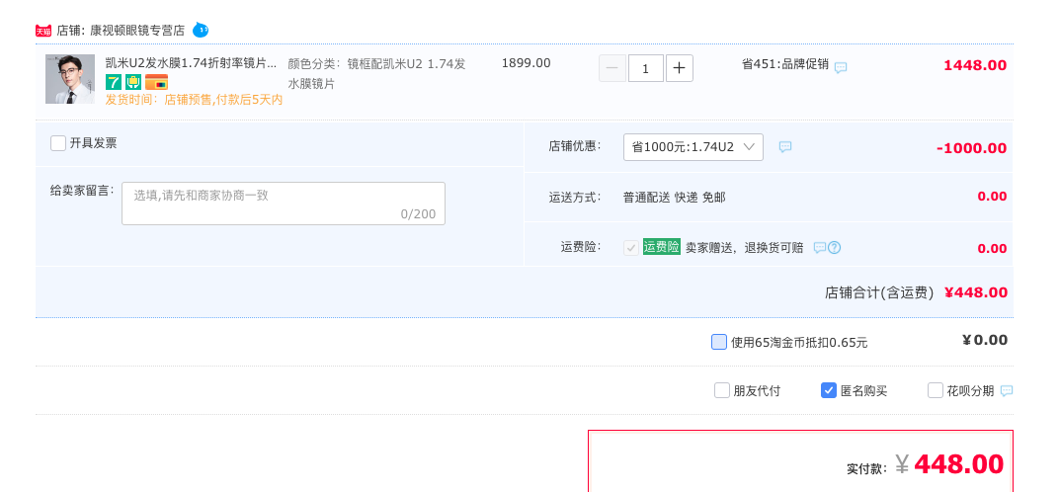Increase quantity with plus button
Screen dimensions: 1059x492
(x=680, y=68)
